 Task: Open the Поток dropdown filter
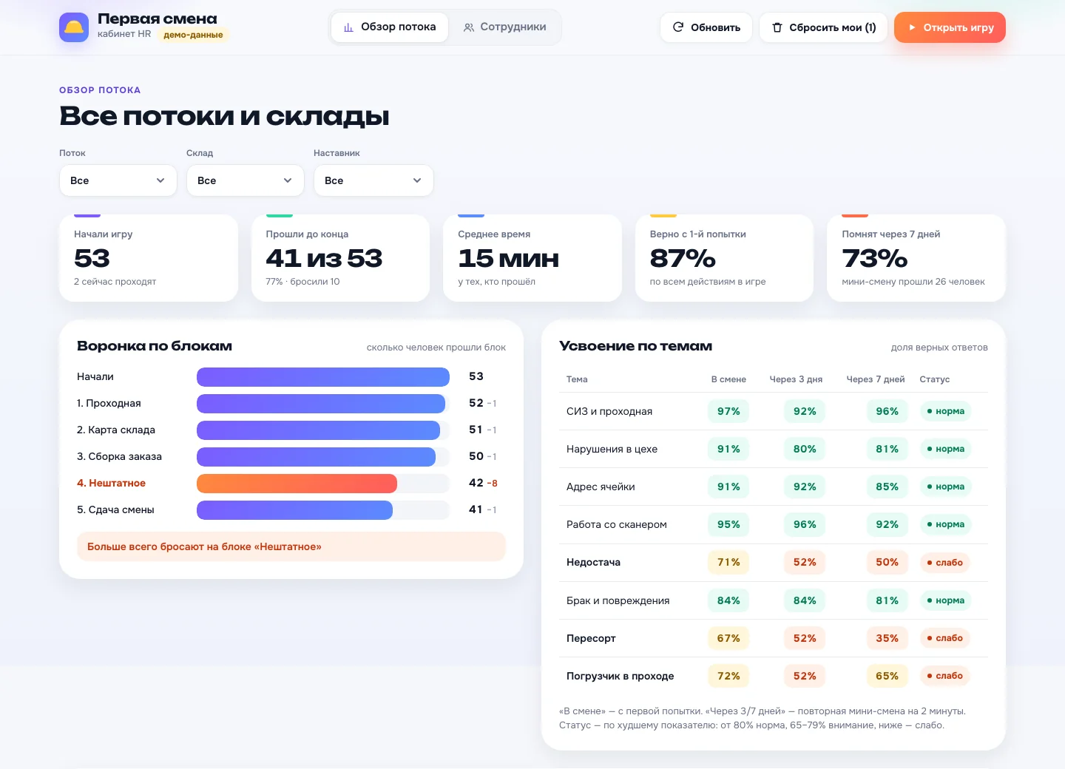coord(118,180)
